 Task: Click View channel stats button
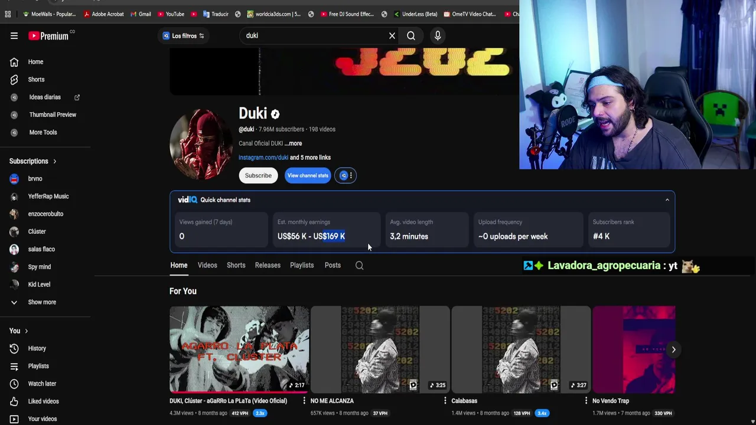tap(308, 175)
